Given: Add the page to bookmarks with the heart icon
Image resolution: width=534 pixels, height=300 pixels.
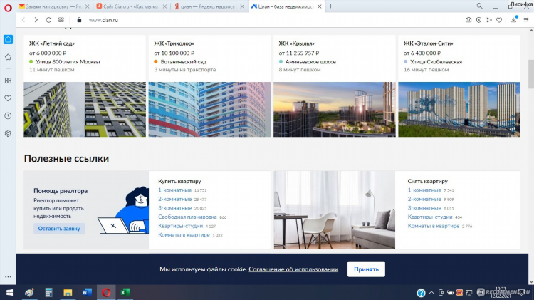Looking at the screenshot, I should tap(499, 20).
